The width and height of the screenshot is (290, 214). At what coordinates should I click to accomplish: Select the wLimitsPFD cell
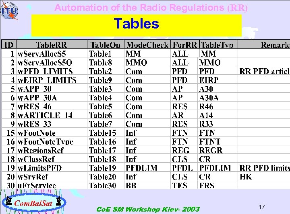click(x=52, y=168)
